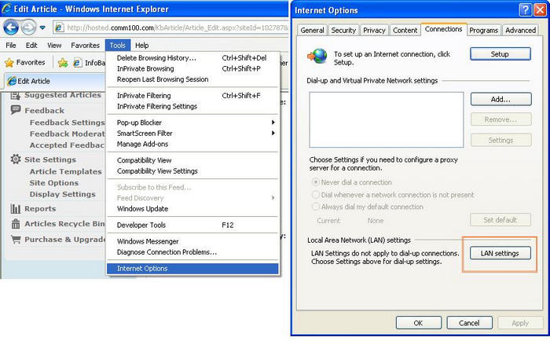The height and width of the screenshot is (352, 550).
Task: Click the Articles Recycle Bin trash icon
Action: click(16, 224)
